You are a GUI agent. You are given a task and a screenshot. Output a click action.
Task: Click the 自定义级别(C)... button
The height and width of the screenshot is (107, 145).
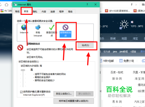point(64,94)
